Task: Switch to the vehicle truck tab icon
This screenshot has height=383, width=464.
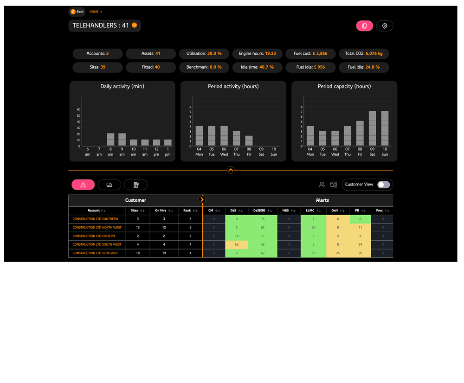Action: click(109, 185)
